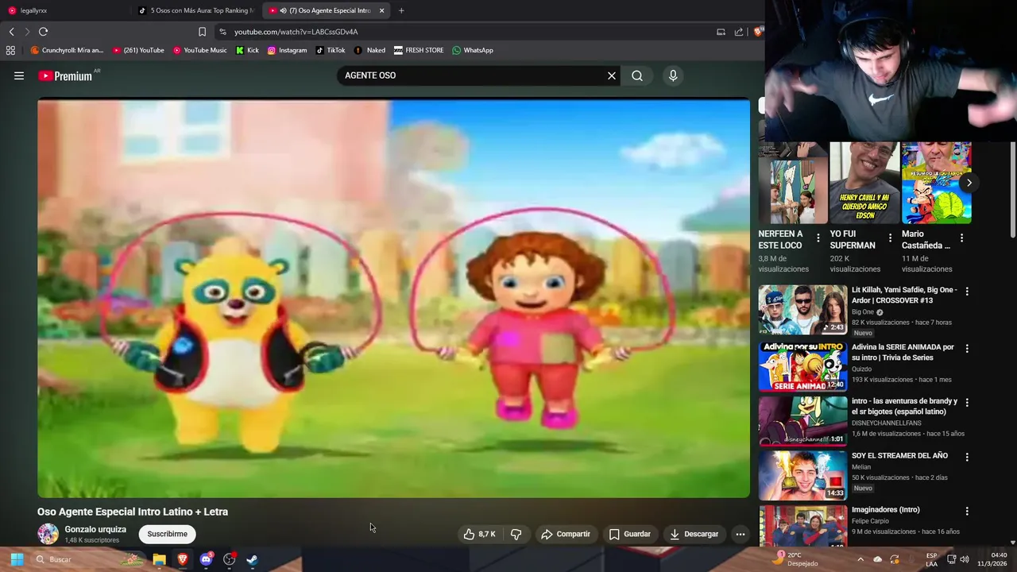
Task: Click the share page icon in address bar
Action: click(x=739, y=32)
